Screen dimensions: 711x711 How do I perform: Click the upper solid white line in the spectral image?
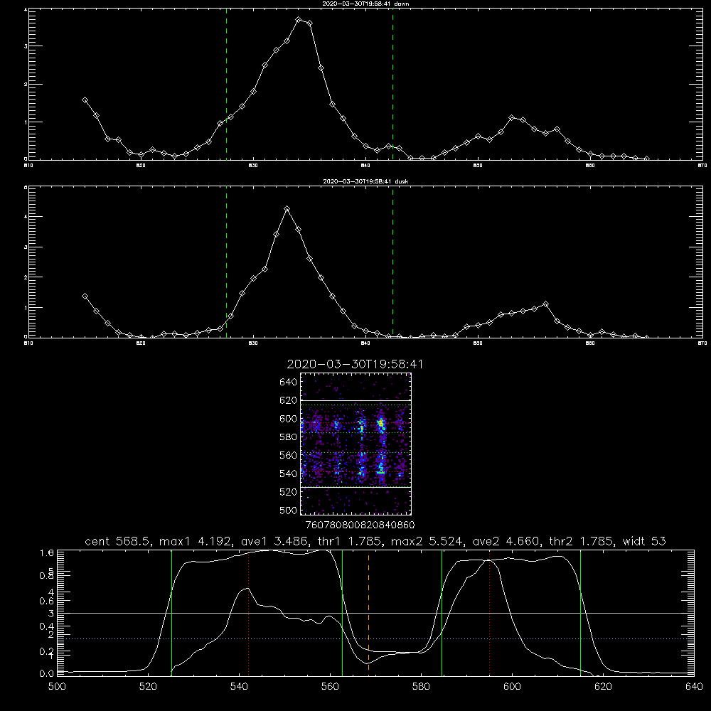(355, 401)
